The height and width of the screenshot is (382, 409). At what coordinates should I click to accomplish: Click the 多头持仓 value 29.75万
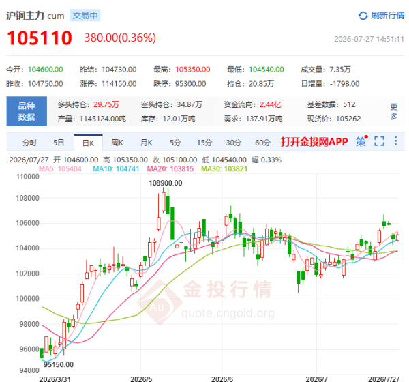(x=106, y=104)
